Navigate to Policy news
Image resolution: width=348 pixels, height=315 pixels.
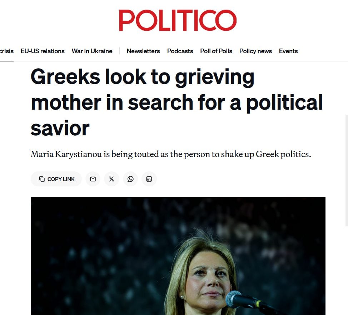[255, 51]
